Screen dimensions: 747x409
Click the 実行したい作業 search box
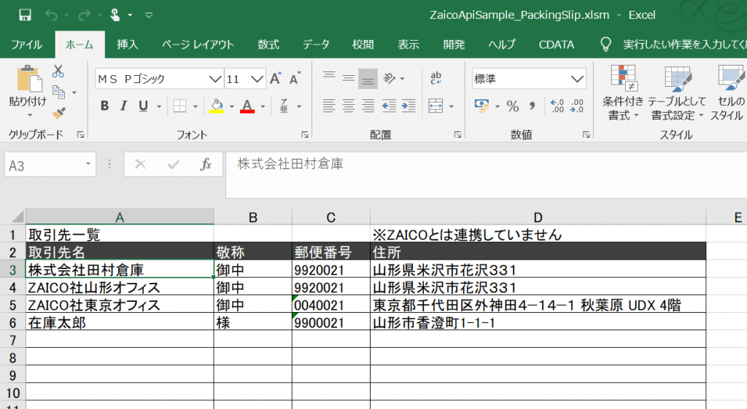[x=684, y=44]
